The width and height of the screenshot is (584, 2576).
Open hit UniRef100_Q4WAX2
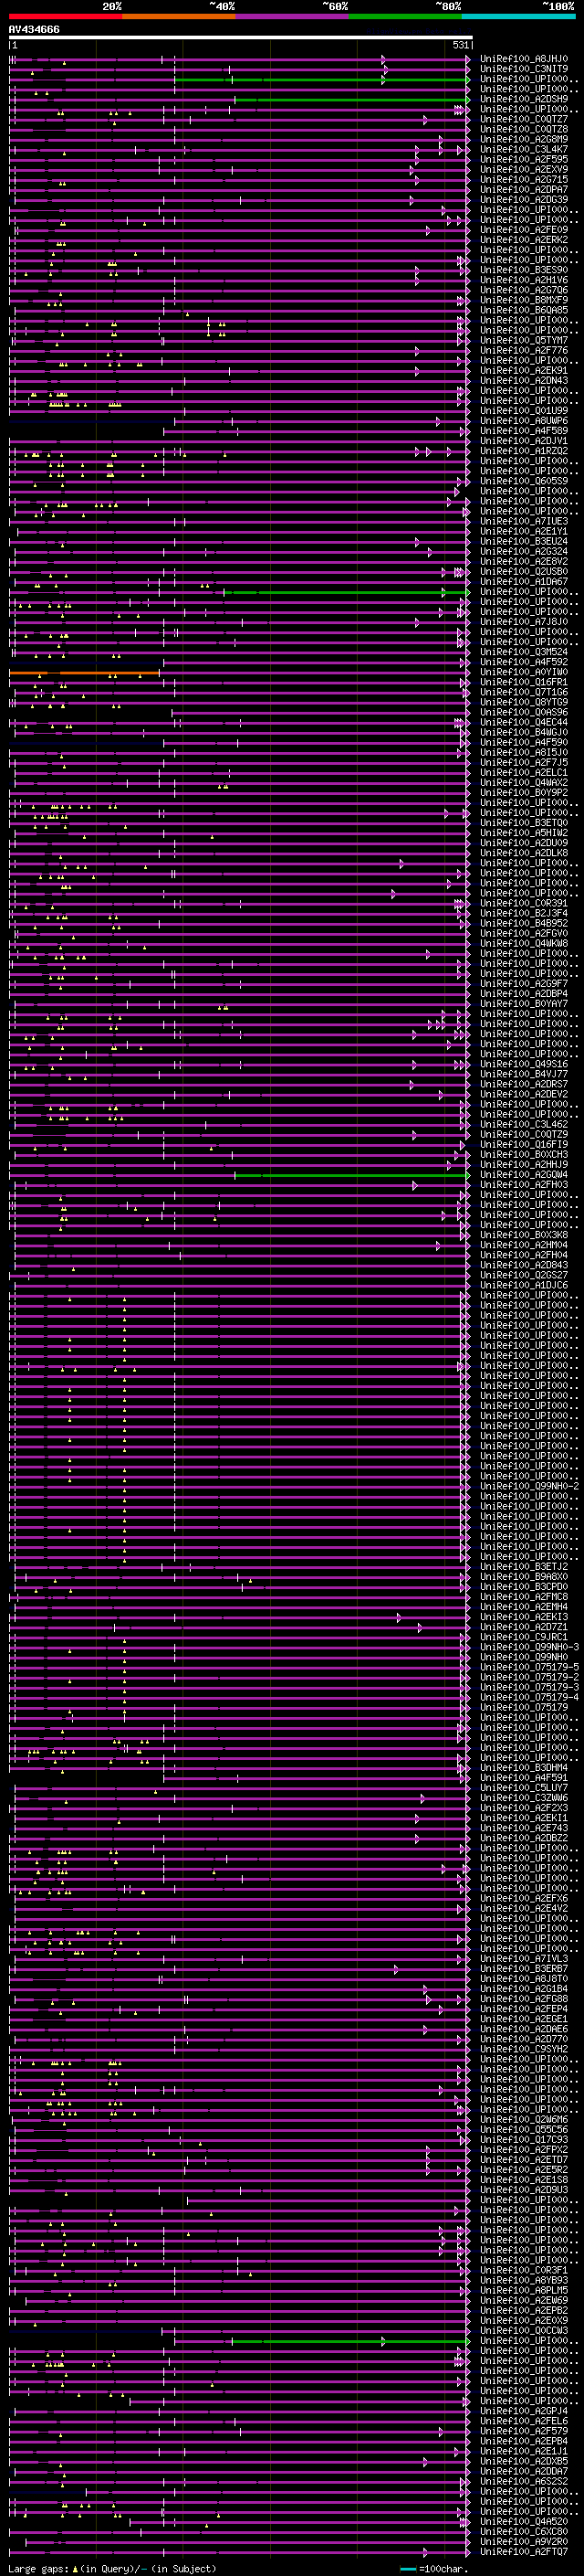pyautogui.click(x=524, y=783)
